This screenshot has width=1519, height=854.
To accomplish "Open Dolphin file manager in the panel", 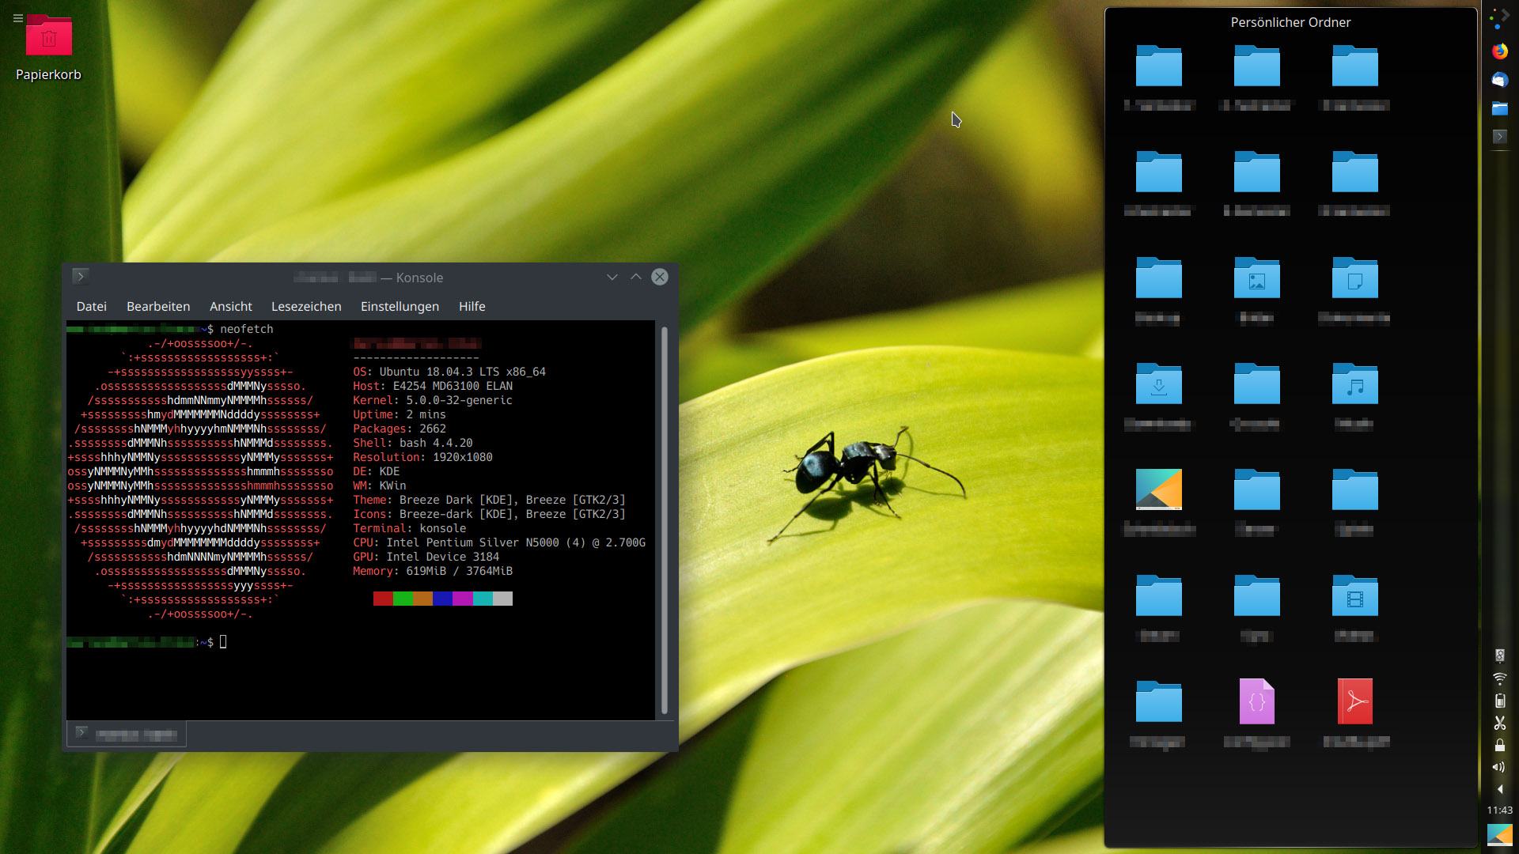I will click(x=1499, y=108).
